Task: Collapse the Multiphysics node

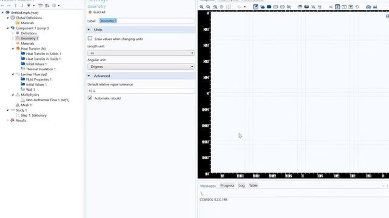Action: click(13, 94)
